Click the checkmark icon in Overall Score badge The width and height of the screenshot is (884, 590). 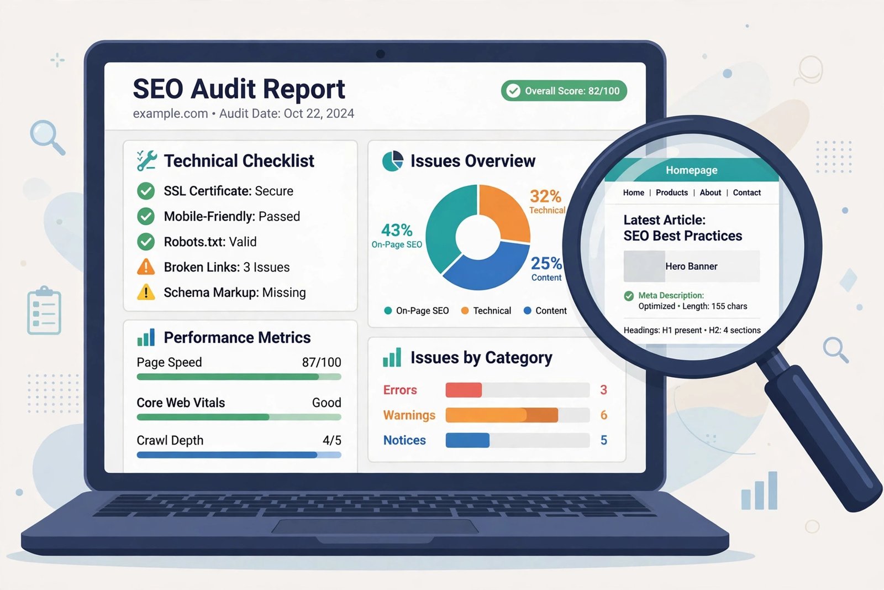click(x=513, y=91)
